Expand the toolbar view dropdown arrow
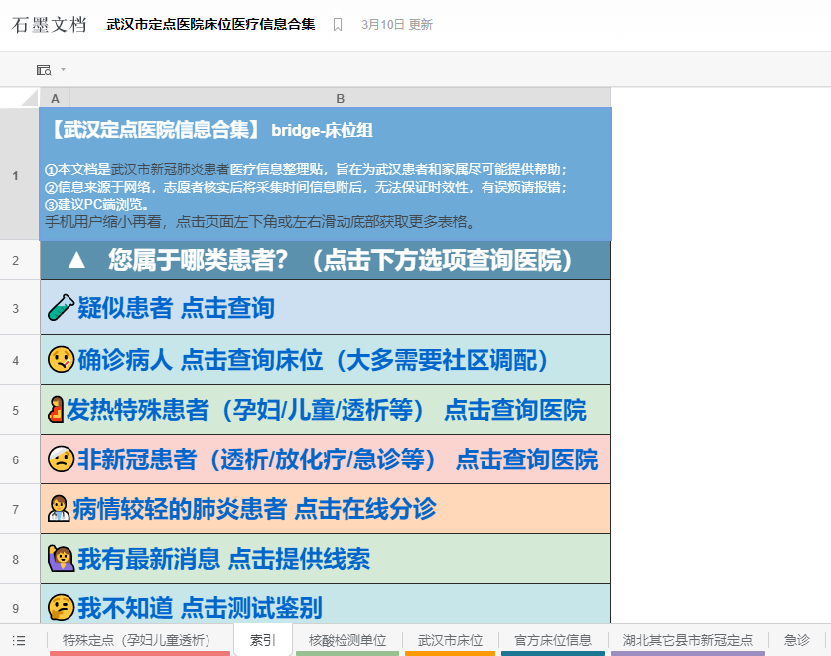Image resolution: width=831 pixels, height=656 pixels. click(x=63, y=69)
